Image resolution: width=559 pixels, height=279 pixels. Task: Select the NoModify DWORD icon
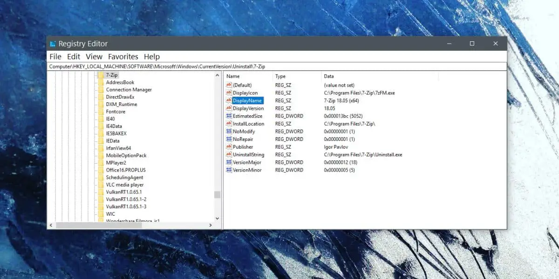(x=229, y=132)
